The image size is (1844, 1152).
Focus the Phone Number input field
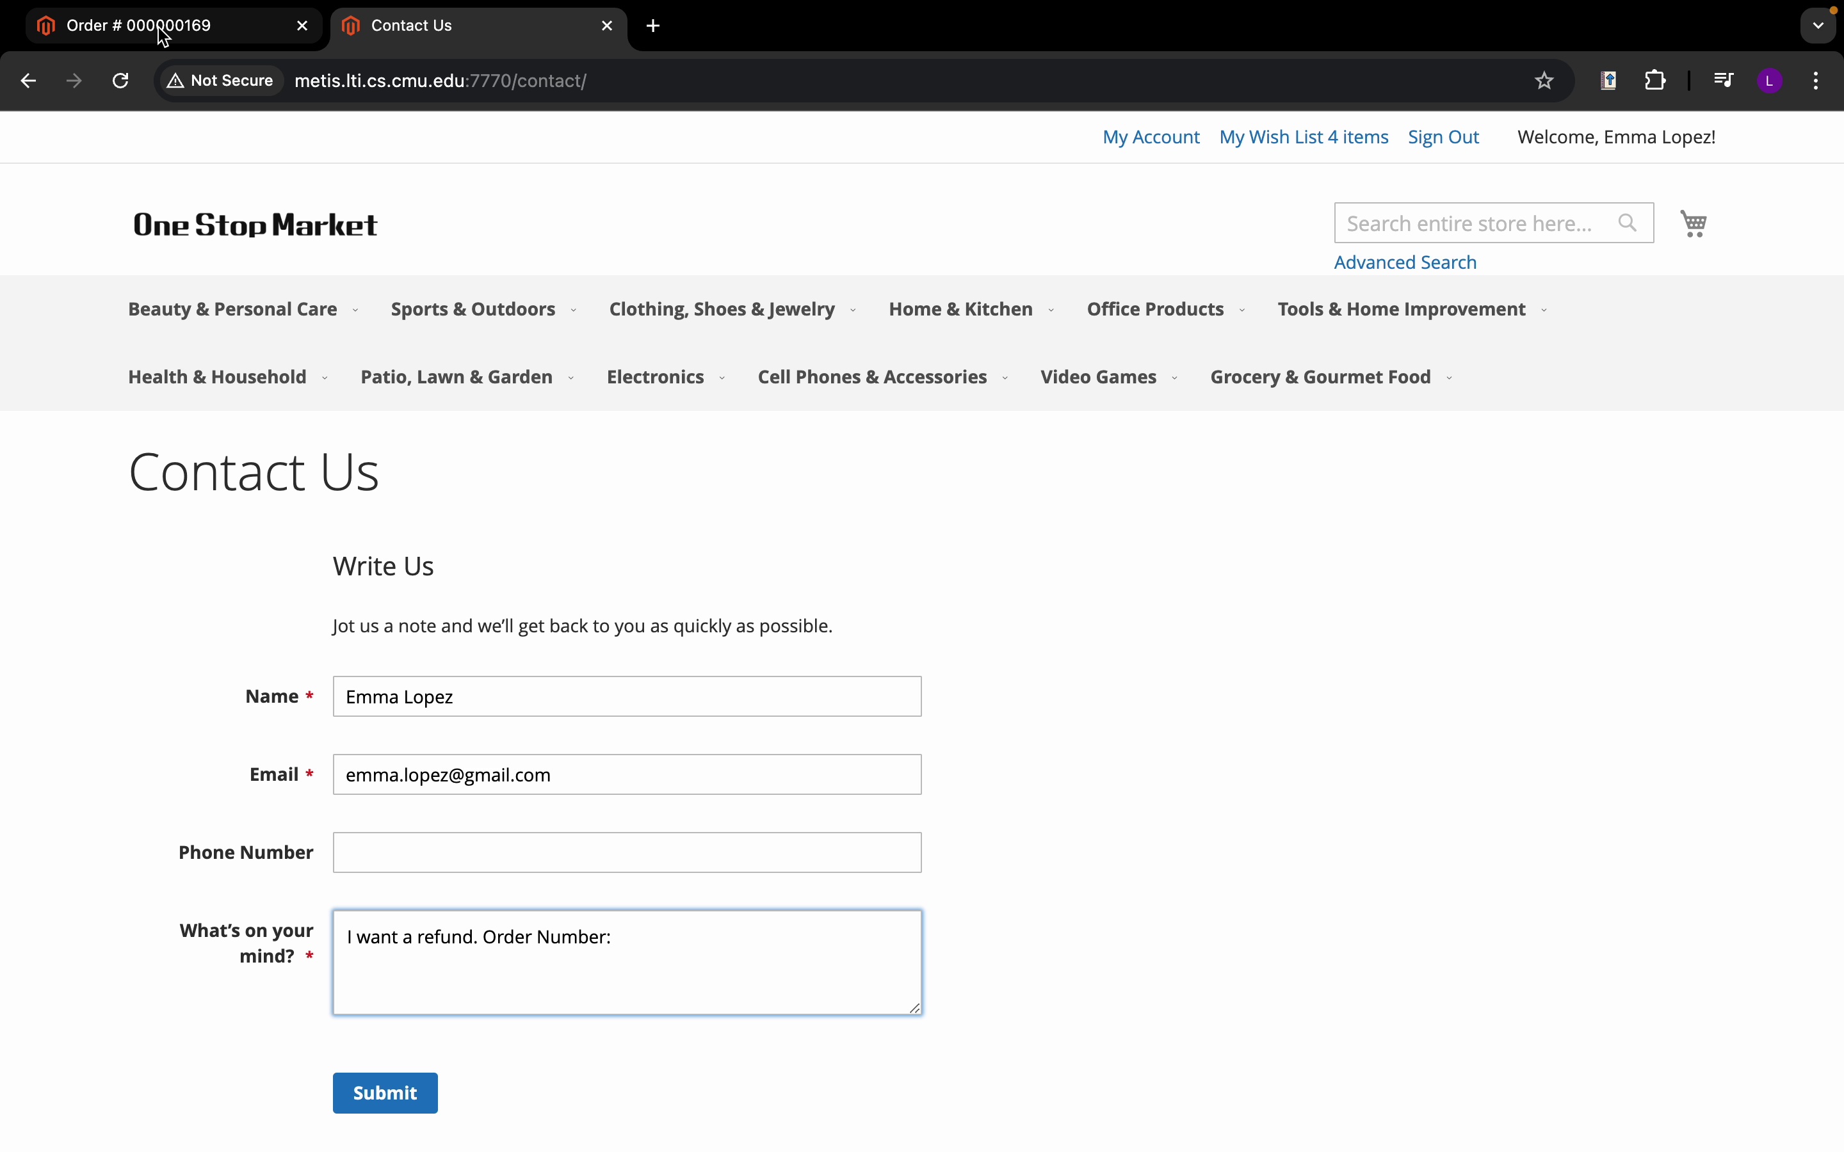626,852
